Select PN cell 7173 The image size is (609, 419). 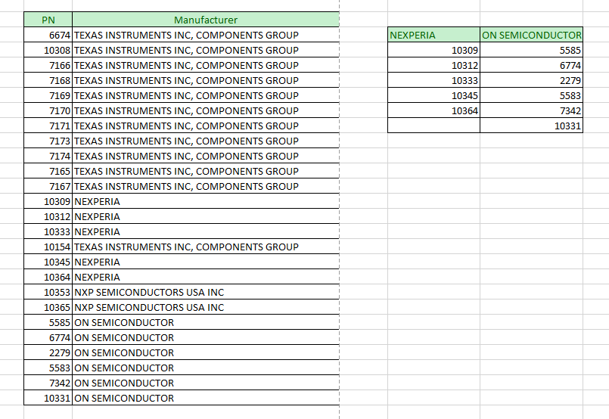[x=48, y=141]
